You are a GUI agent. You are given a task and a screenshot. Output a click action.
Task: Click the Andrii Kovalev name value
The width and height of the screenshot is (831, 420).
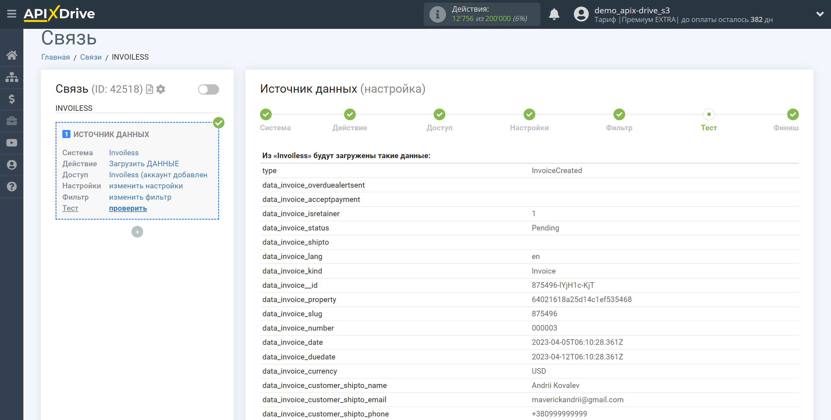tap(555, 385)
